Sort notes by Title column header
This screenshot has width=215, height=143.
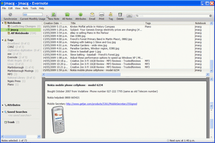click(106, 23)
